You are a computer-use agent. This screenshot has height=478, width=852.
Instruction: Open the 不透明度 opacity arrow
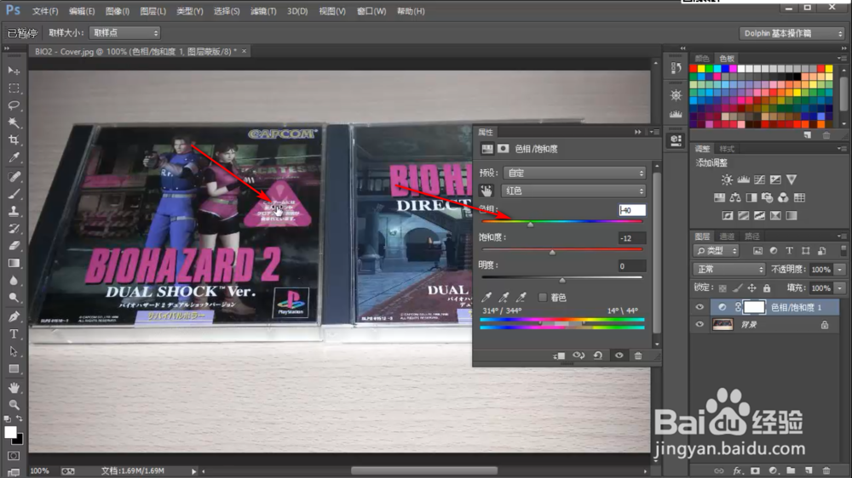[x=840, y=270]
